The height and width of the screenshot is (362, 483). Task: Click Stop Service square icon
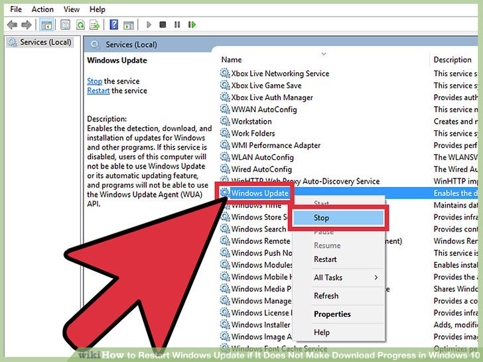[163, 25]
